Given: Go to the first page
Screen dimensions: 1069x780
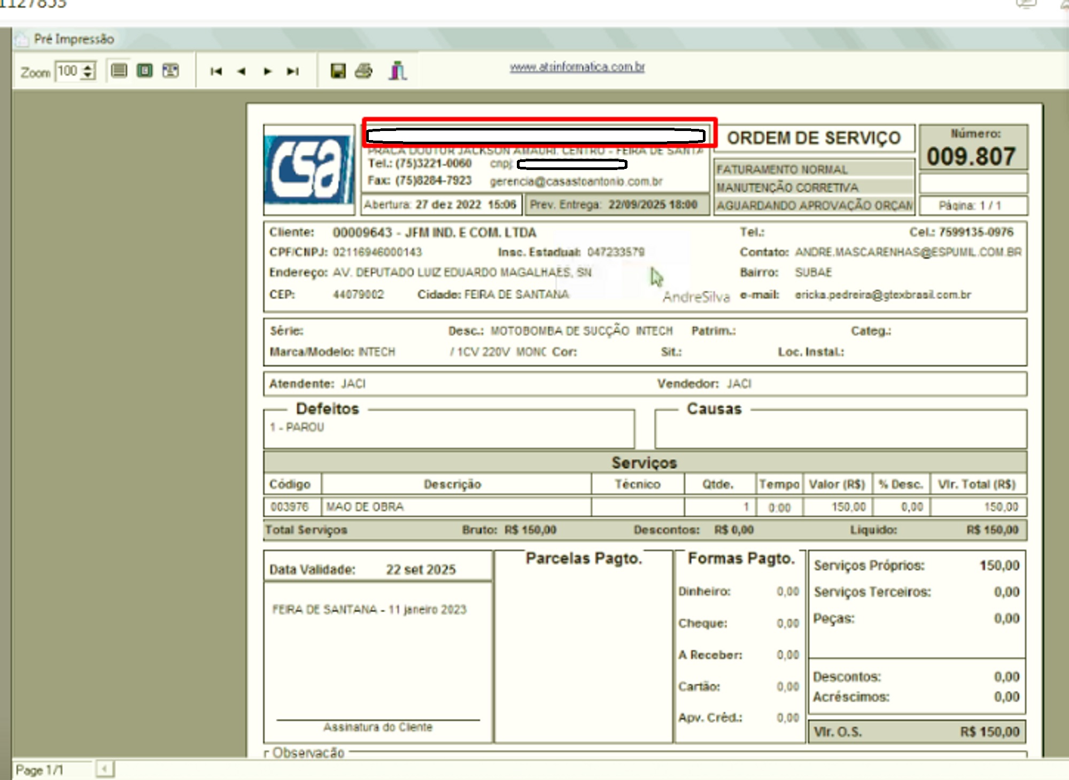Looking at the screenshot, I should click(x=216, y=71).
